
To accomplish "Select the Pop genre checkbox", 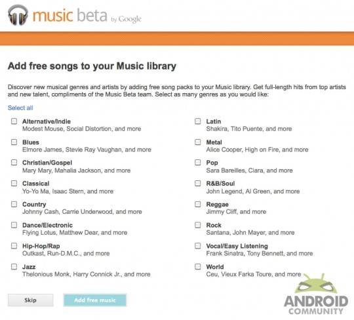I will click(x=198, y=163).
